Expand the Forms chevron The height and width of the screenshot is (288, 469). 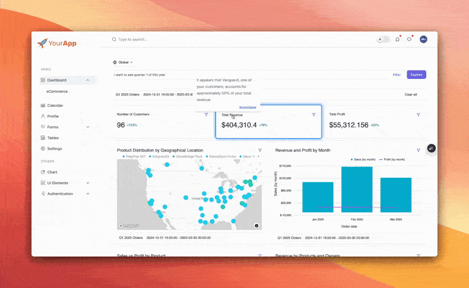(88, 127)
